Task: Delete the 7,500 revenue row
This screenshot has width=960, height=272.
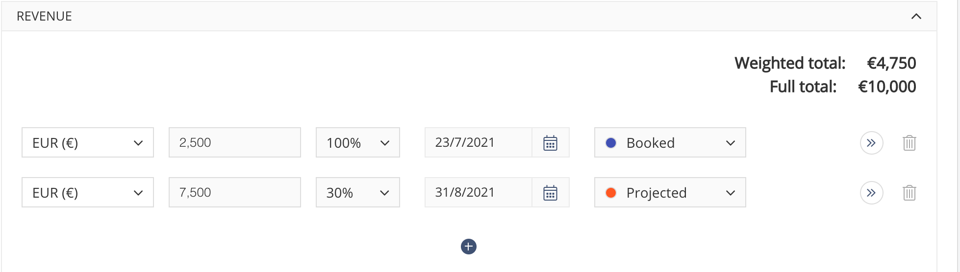Action: point(909,193)
